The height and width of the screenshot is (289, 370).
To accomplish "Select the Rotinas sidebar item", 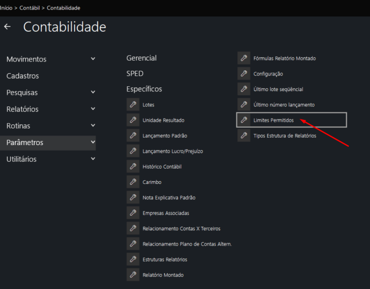I will pyautogui.click(x=18, y=126).
